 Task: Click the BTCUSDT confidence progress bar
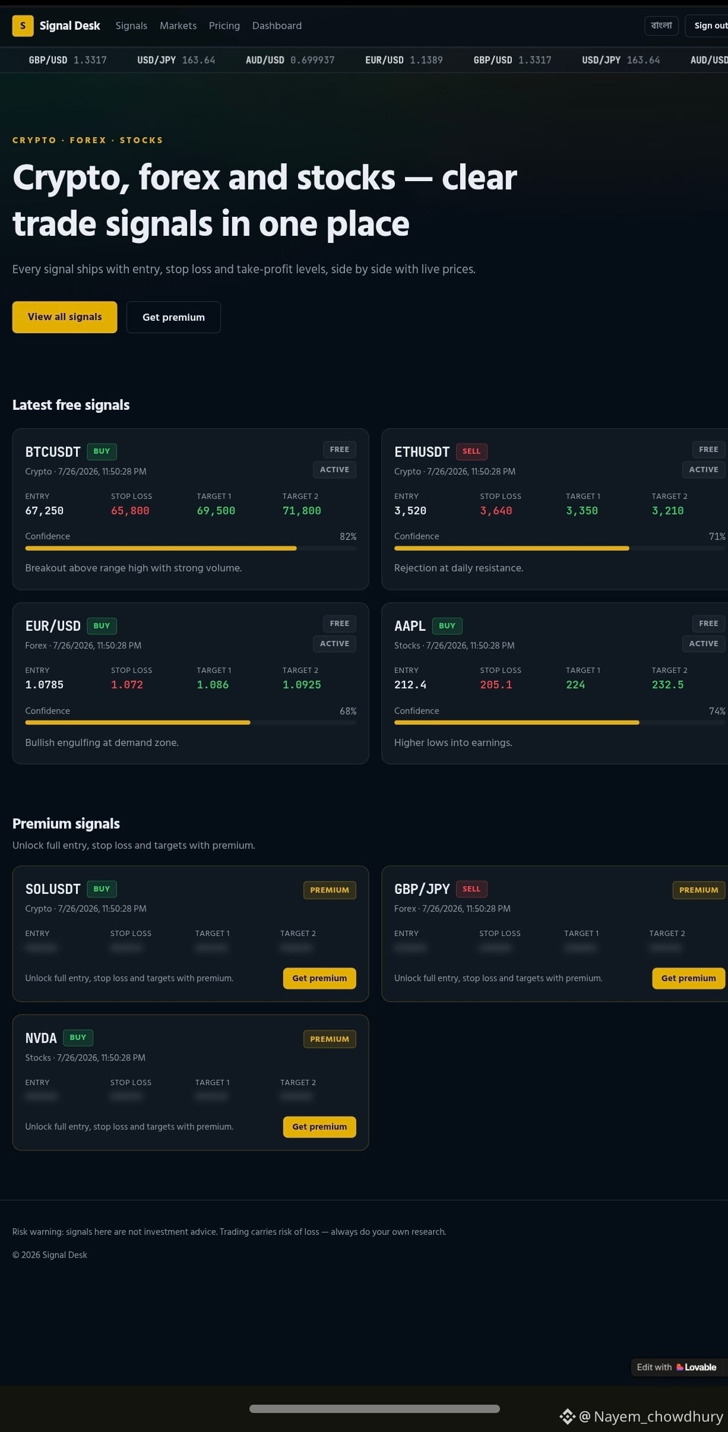pyautogui.click(x=191, y=548)
